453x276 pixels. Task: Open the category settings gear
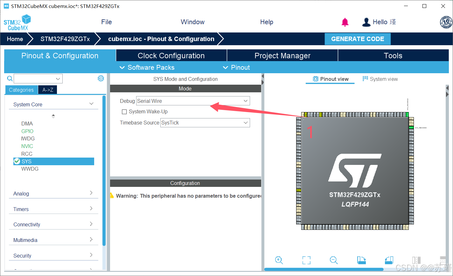coord(101,78)
